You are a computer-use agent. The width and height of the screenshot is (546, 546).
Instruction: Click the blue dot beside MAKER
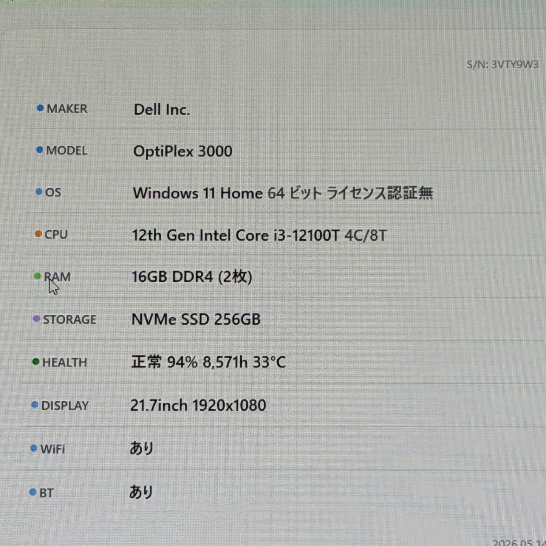point(40,108)
